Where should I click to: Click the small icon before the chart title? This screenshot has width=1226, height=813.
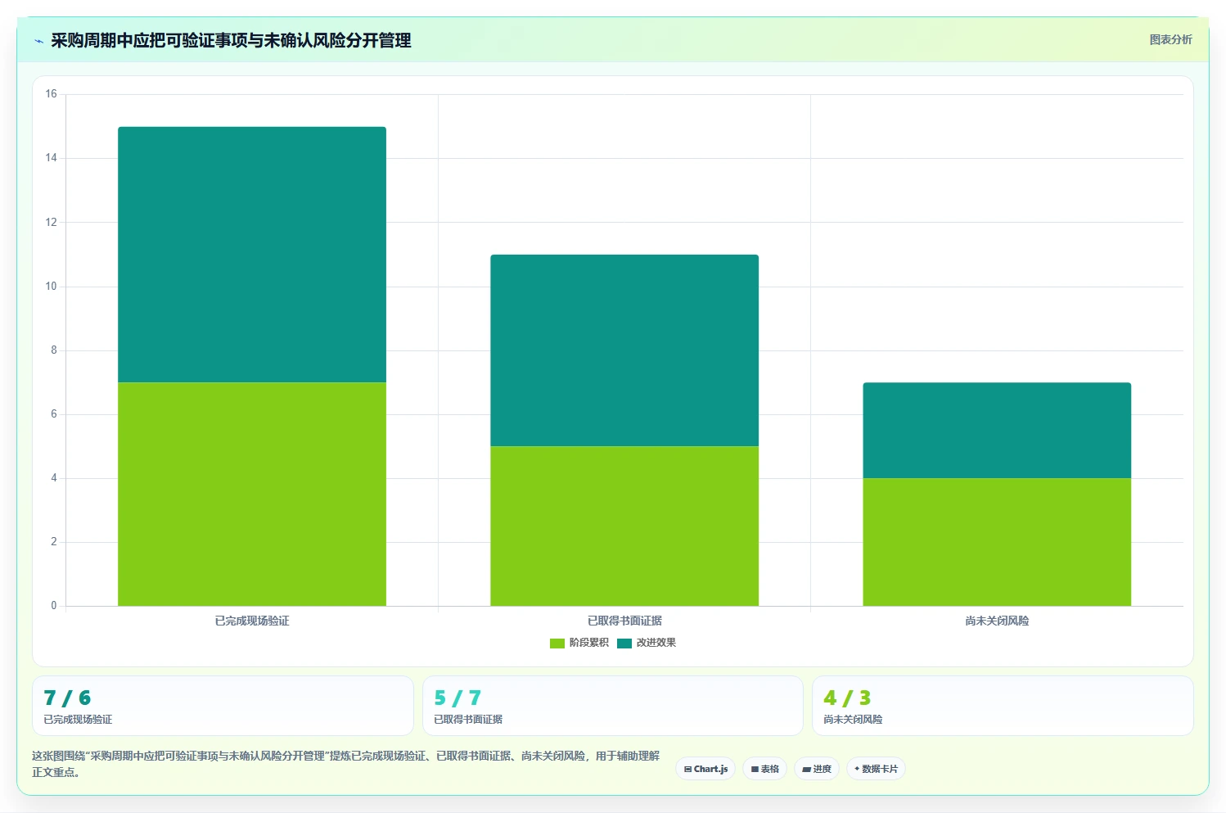[x=38, y=41]
